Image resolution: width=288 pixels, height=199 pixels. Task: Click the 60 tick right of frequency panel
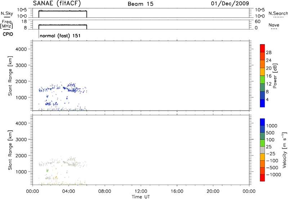(x=257, y=22)
